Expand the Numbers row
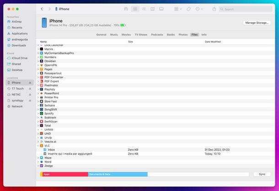The image size is (279, 191). click(x=38, y=57)
